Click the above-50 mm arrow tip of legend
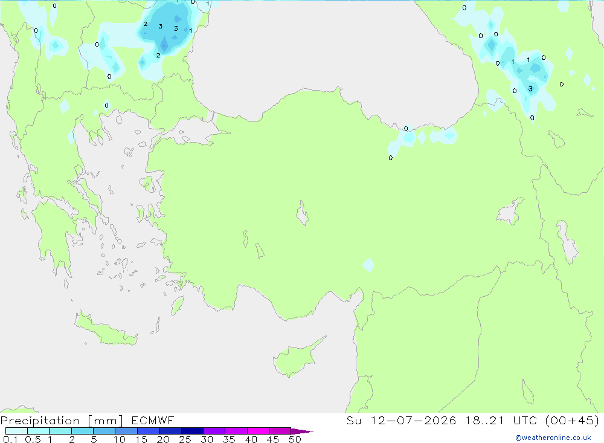The width and height of the screenshot is (604, 443). pyautogui.click(x=301, y=432)
